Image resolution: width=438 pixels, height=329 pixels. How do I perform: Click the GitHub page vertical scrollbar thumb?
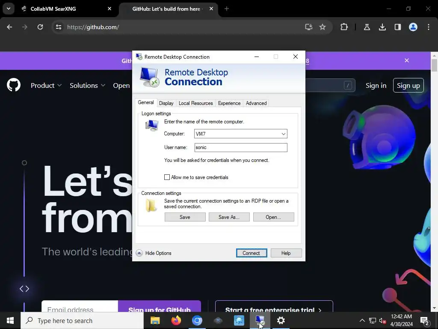[x=434, y=66]
